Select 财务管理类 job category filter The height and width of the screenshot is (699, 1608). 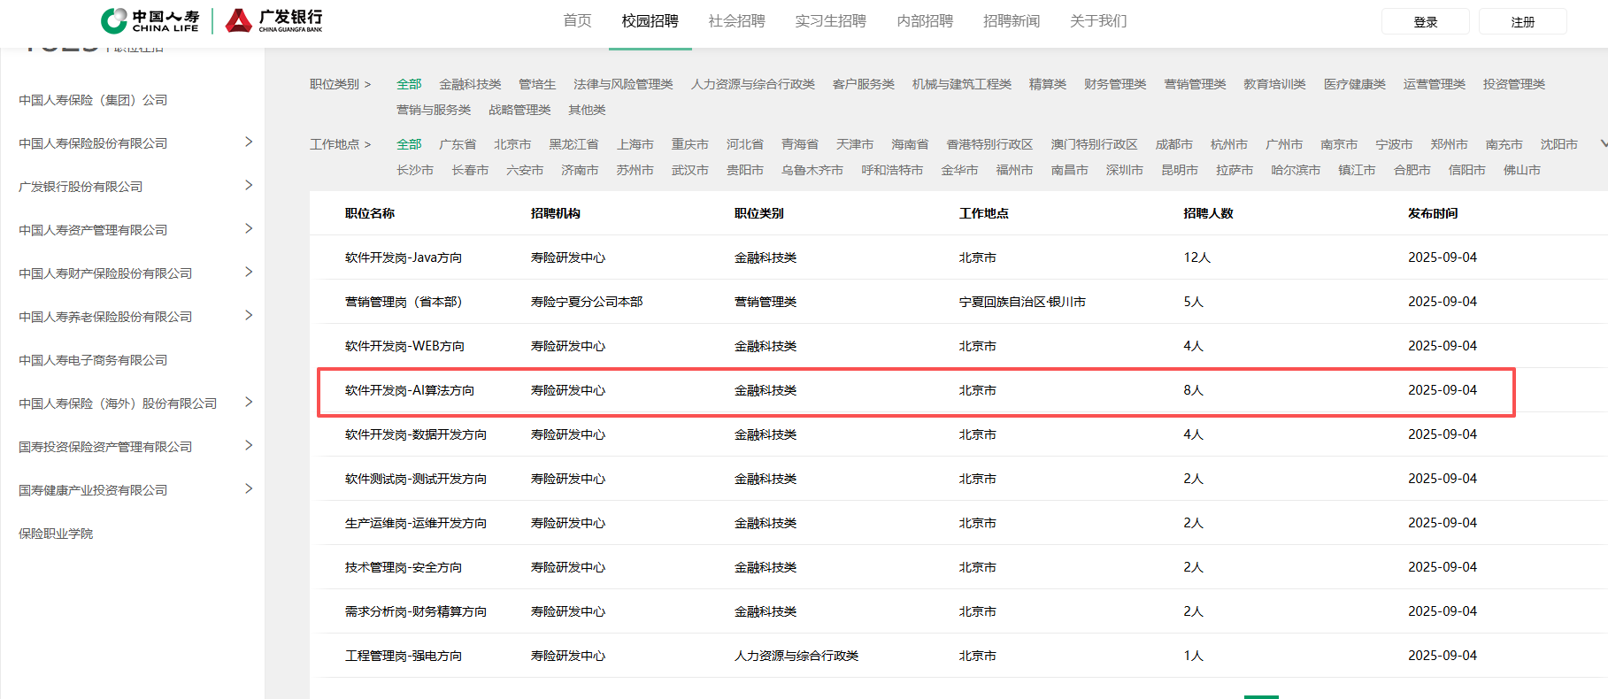1114,84
